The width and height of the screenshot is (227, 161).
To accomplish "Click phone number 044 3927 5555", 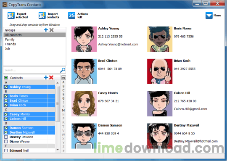I will pos(185,69).
